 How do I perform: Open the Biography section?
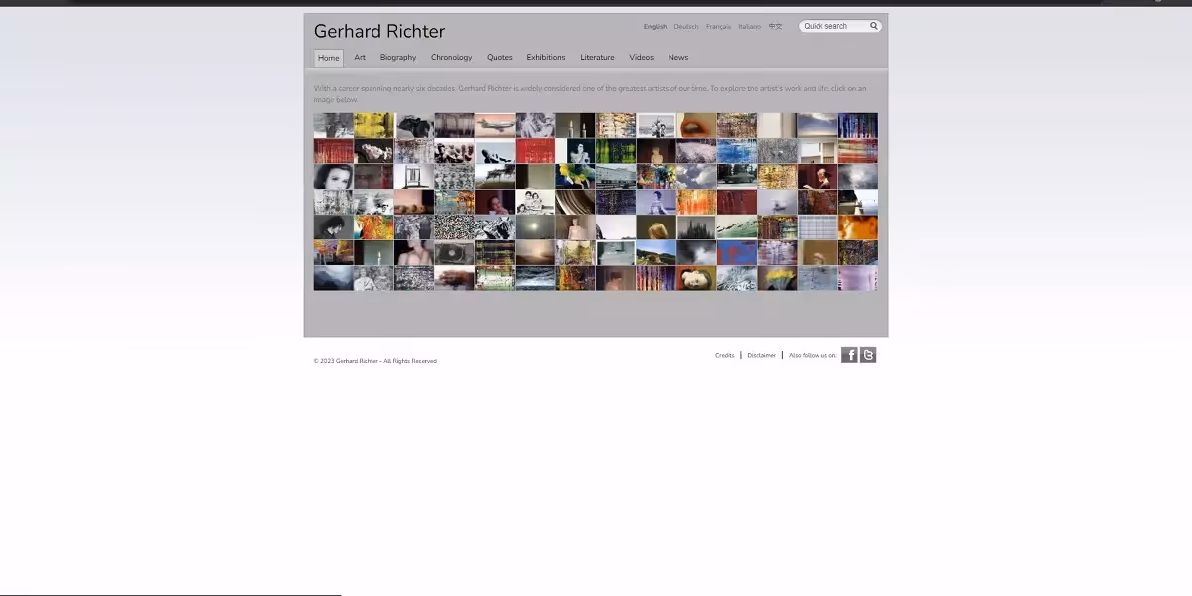397,57
